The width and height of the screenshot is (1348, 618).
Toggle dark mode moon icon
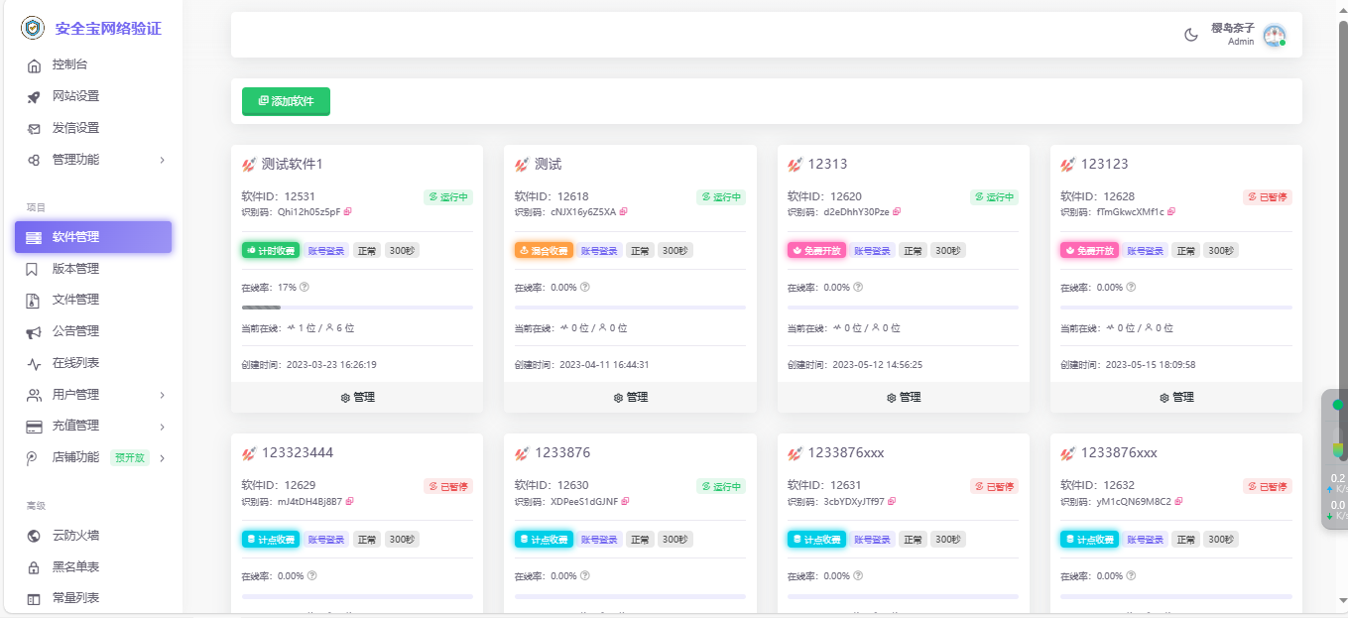(x=1191, y=35)
